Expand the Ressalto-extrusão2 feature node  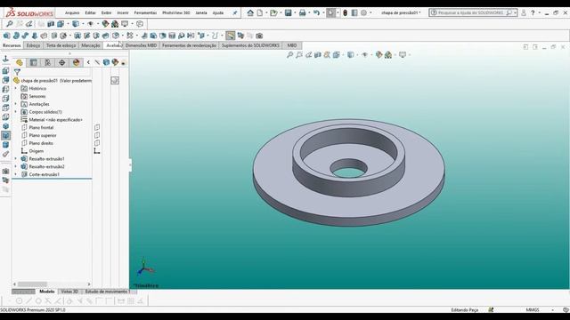(x=16, y=166)
